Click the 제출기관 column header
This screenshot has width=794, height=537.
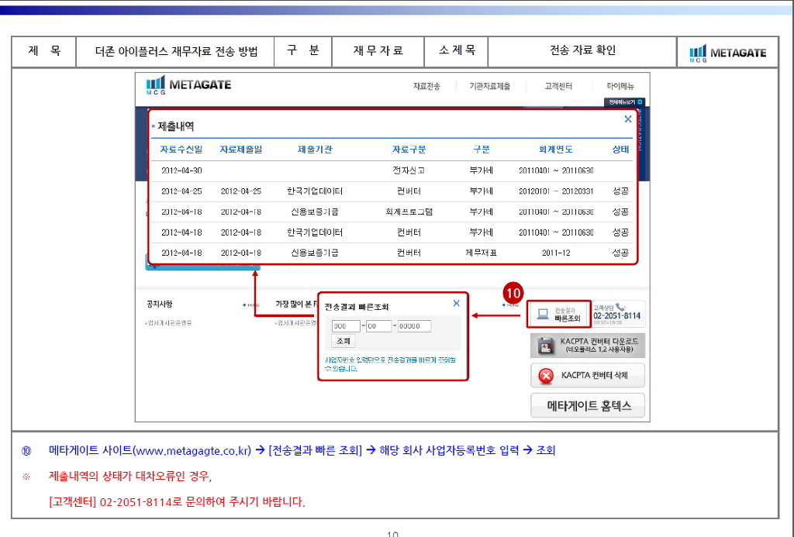click(x=315, y=150)
